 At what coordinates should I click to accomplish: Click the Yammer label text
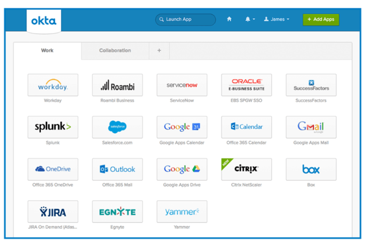pyautogui.click(x=182, y=227)
